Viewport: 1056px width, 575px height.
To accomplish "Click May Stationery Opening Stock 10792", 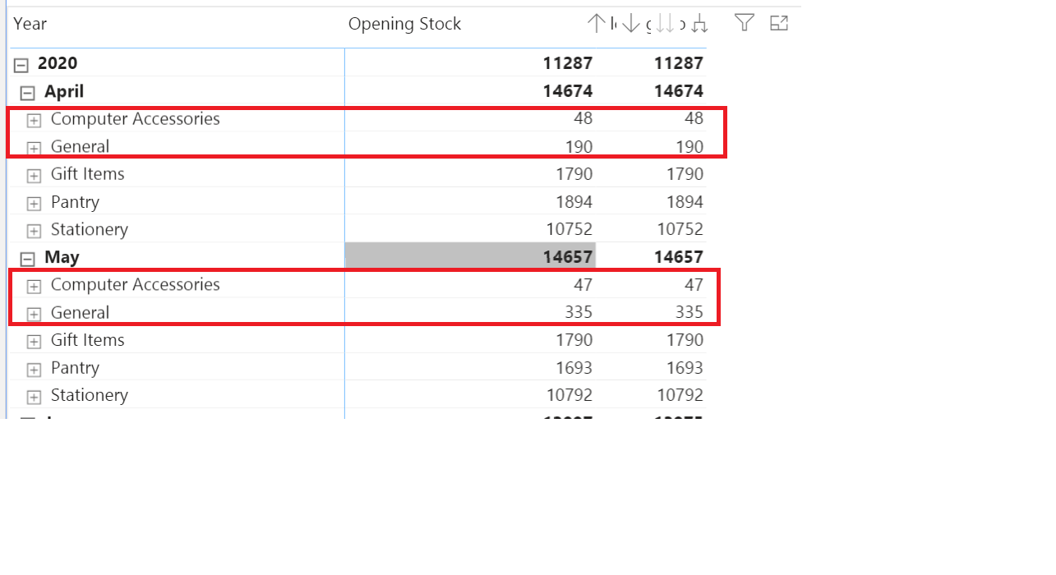I will click(570, 394).
